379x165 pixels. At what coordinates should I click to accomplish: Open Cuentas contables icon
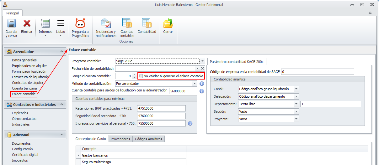(x=127, y=24)
